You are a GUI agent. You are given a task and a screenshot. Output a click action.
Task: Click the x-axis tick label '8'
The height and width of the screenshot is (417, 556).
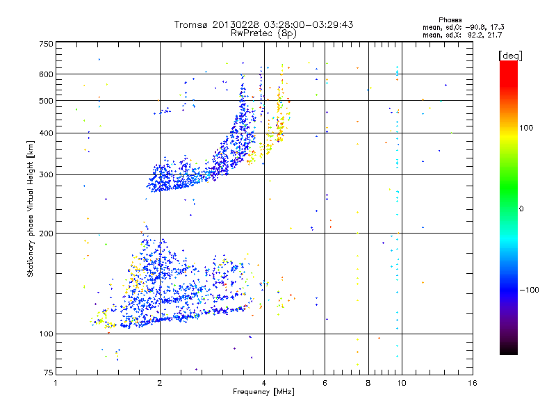pyautogui.click(x=368, y=383)
